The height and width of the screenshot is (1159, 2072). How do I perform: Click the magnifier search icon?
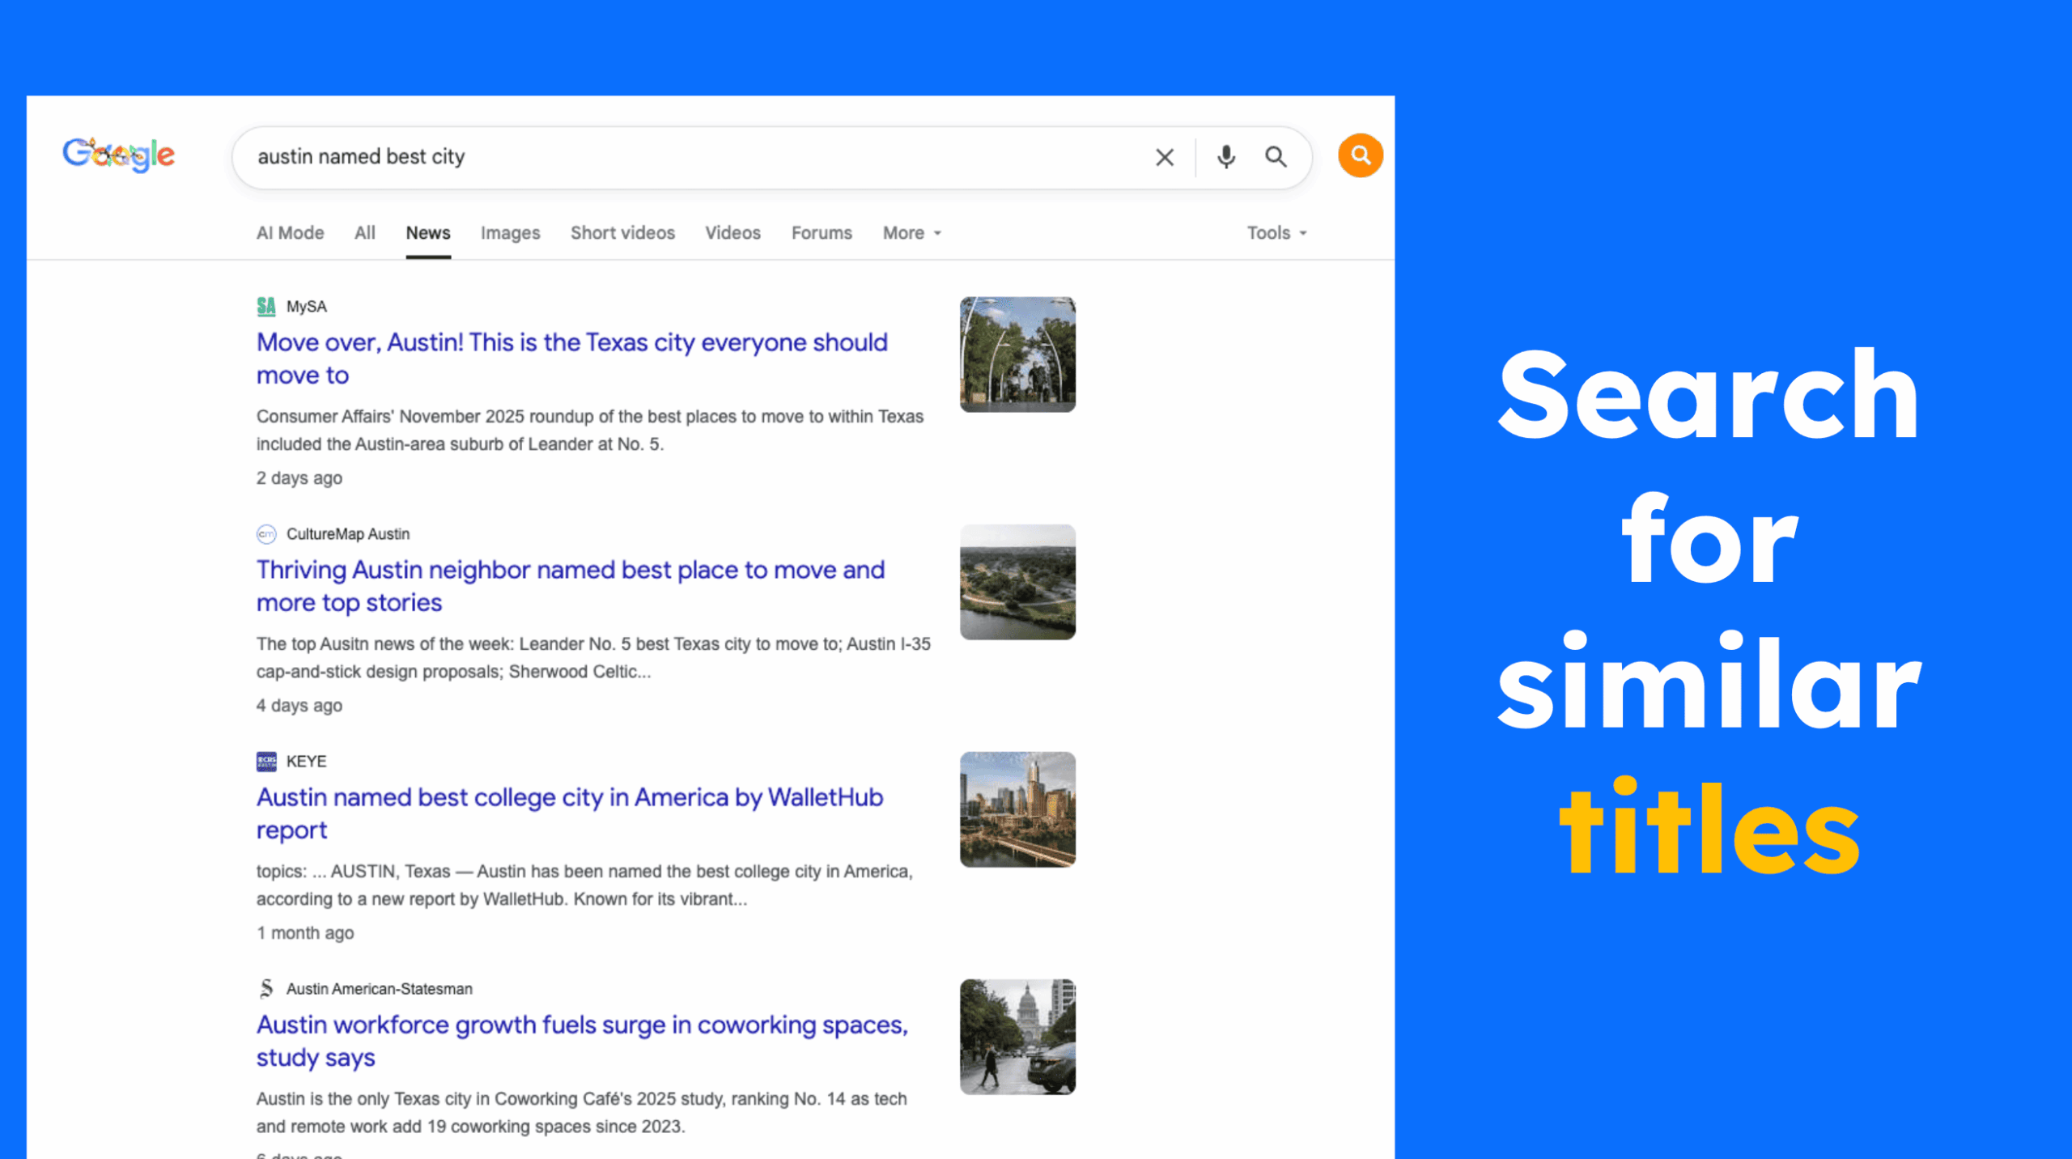pyautogui.click(x=1276, y=157)
